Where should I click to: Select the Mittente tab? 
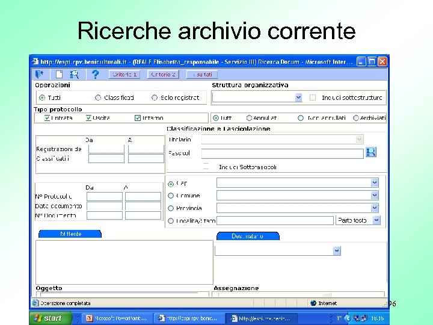coord(70,234)
